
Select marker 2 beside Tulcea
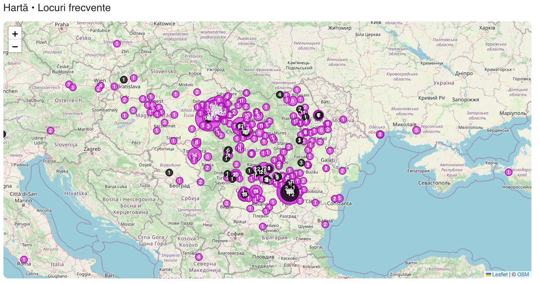pos(342,171)
